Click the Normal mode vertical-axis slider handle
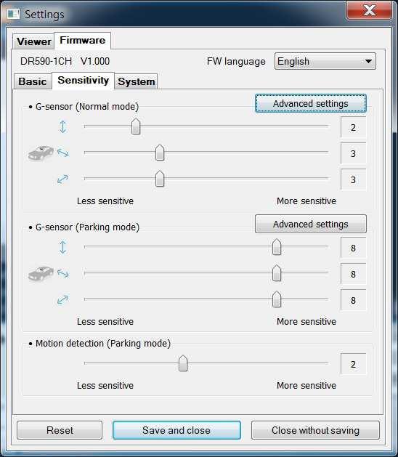398x457 pixels. tap(136, 126)
